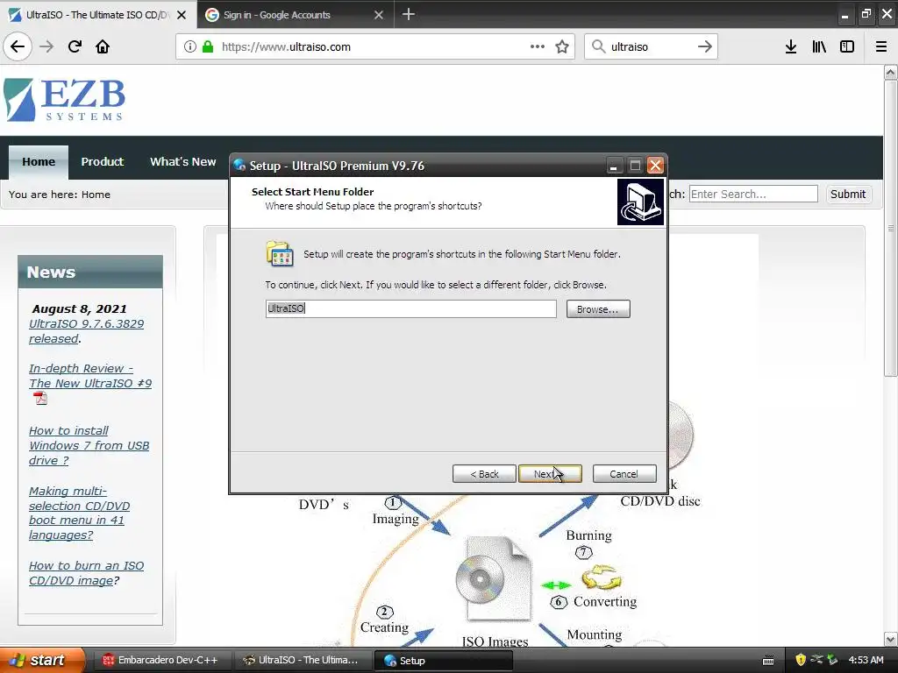Viewport: 898px width, 673px height.
Task: Open the downloads arrow icon
Action: coord(791,46)
